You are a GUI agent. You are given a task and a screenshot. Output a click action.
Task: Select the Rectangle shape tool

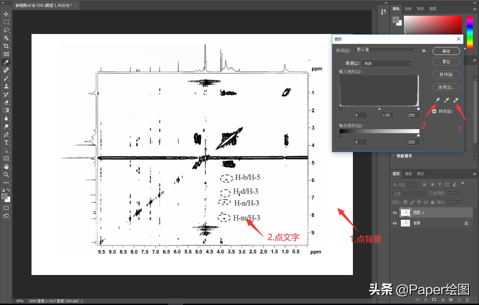(x=6, y=159)
